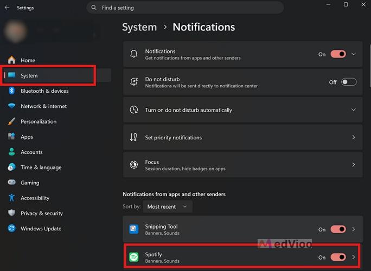Click the clock icon for automatic do not disturb

(133, 109)
